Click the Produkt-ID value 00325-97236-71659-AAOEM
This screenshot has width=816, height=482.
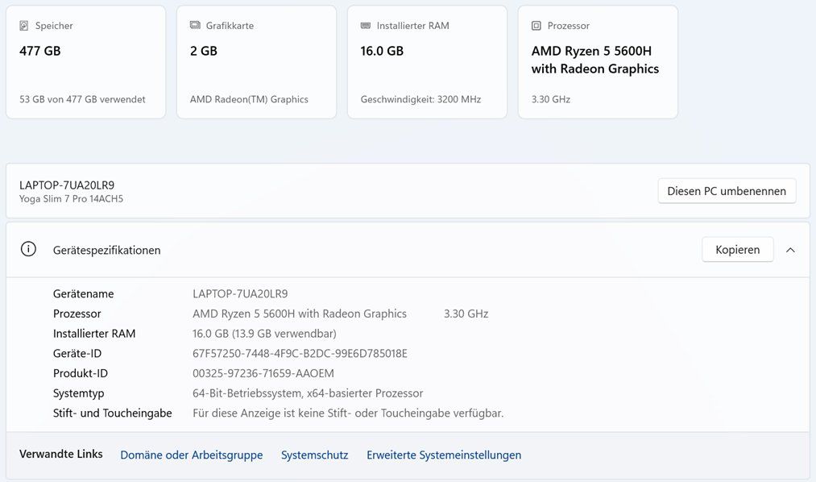(x=263, y=373)
